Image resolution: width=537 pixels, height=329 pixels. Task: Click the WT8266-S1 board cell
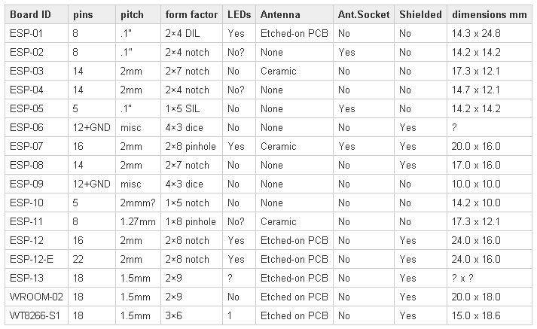pyautogui.click(x=37, y=315)
